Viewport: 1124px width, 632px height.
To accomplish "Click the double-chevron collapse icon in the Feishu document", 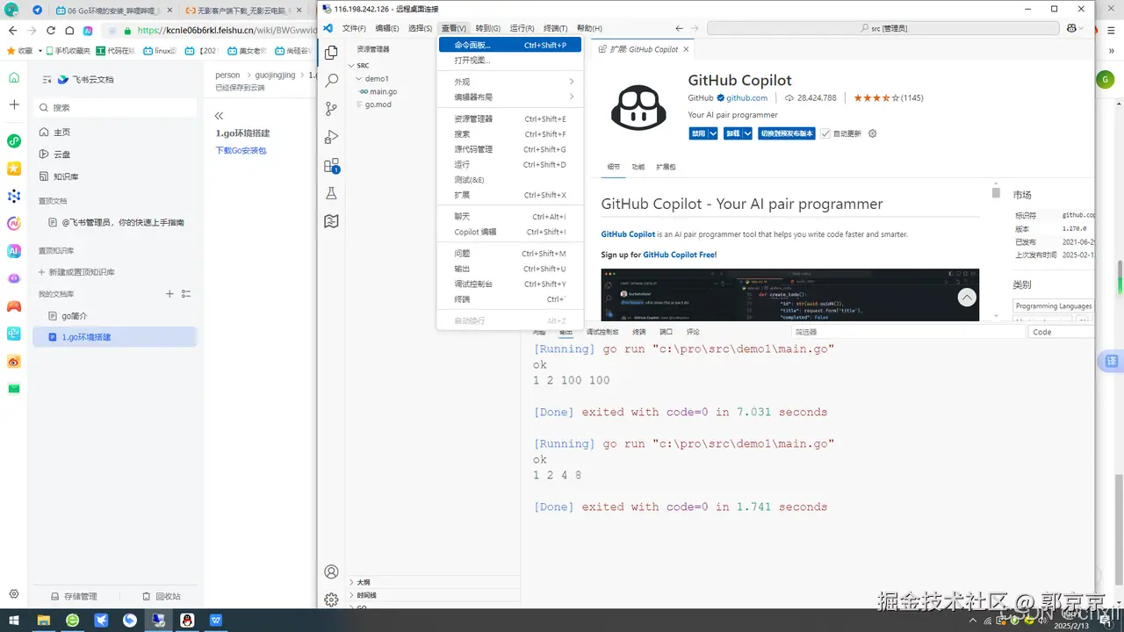I will [x=219, y=116].
